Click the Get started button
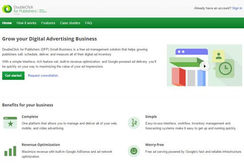This screenshot has height=164, width=244. pos(13,76)
